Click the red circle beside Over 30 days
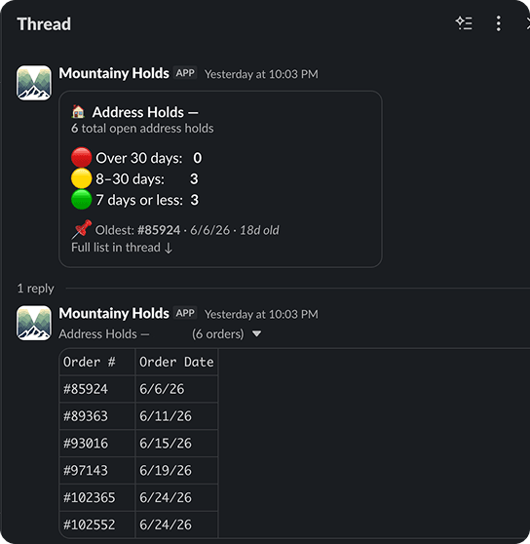The width and height of the screenshot is (530, 544). point(81,158)
